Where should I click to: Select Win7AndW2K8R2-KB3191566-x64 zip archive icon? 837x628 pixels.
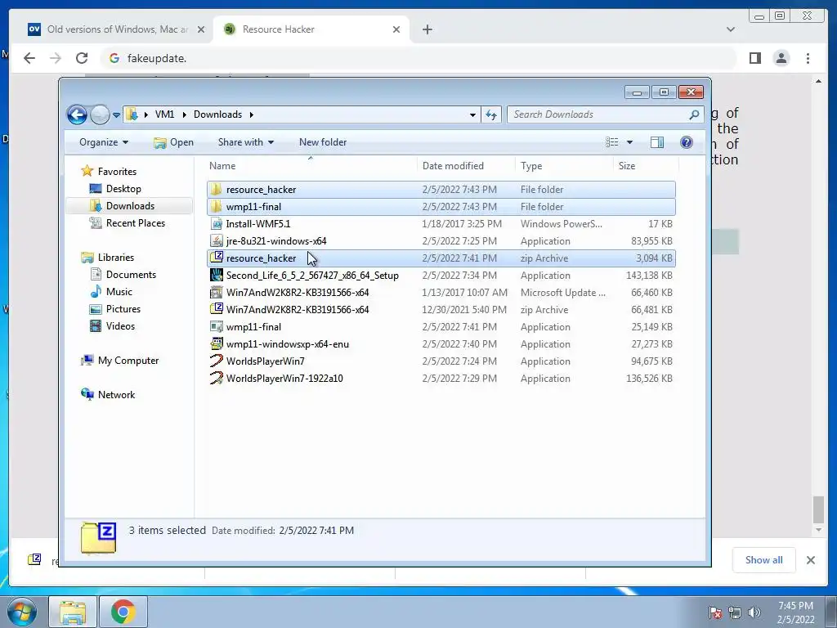(216, 309)
